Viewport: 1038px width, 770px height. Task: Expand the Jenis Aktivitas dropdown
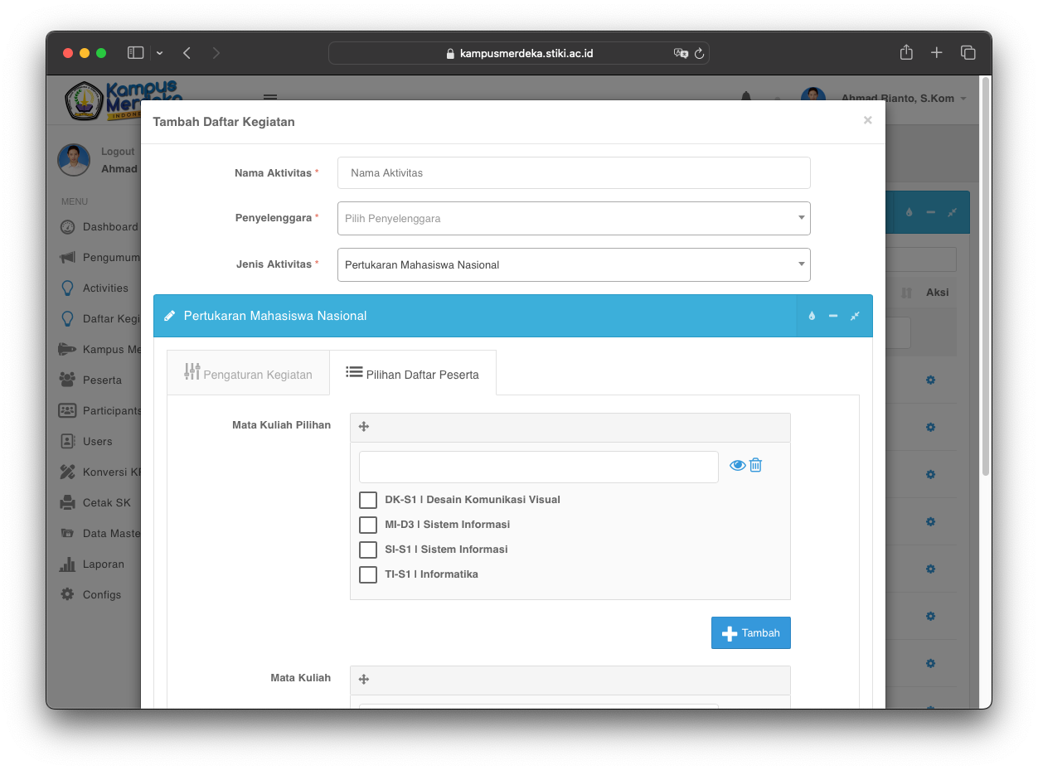point(574,265)
